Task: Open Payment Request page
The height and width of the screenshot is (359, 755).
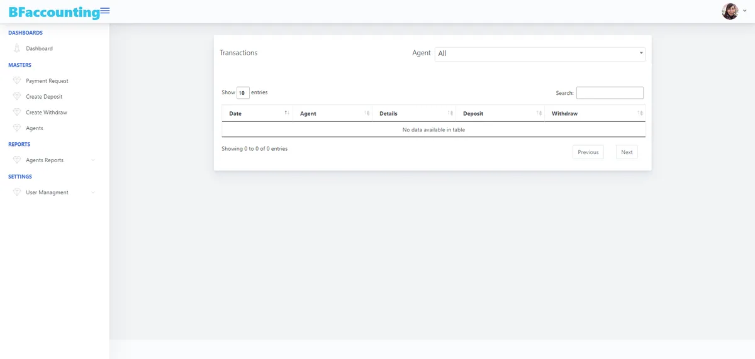Action: (47, 81)
